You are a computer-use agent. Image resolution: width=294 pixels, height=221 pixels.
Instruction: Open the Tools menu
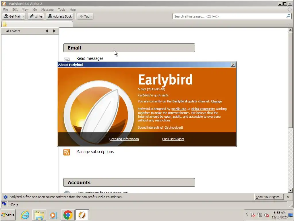point(61,9)
